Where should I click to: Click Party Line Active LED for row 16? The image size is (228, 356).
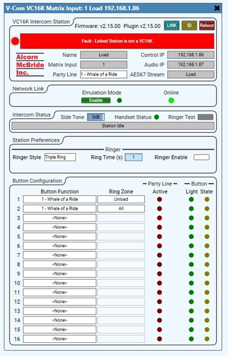coord(159,339)
